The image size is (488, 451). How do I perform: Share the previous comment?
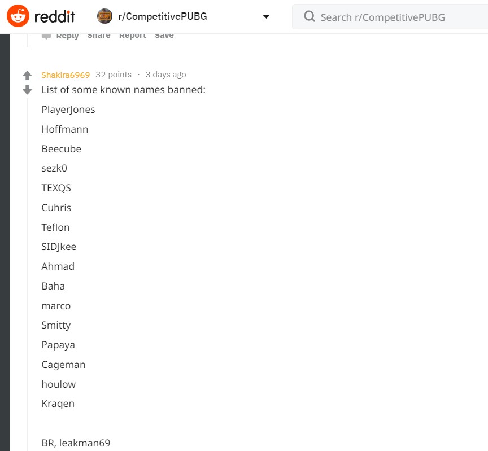(99, 35)
